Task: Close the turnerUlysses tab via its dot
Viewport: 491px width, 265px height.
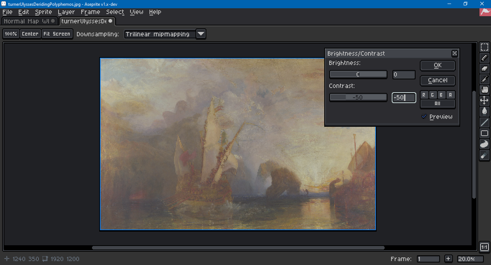Action: tap(110, 21)
